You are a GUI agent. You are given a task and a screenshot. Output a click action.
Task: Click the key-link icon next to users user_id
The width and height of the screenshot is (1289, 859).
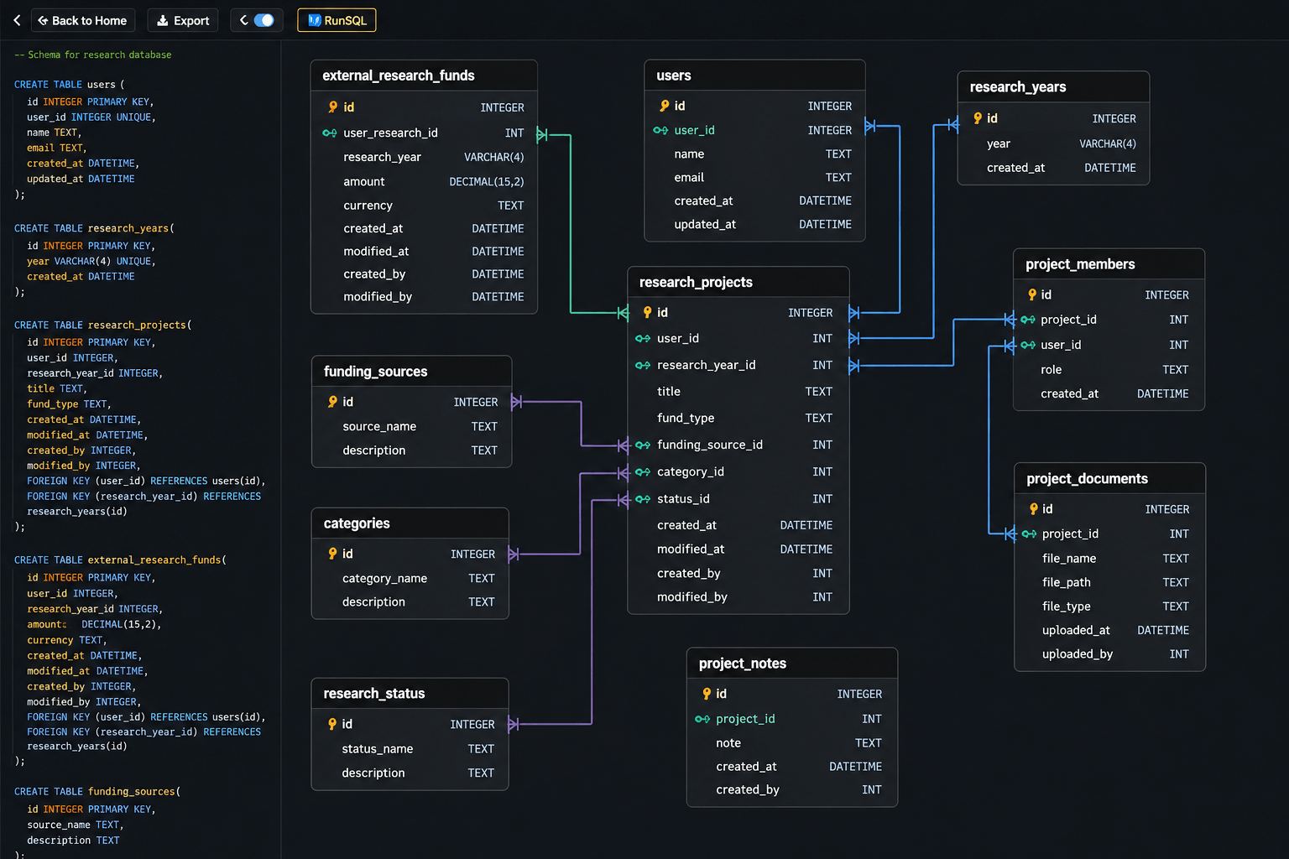[x=660, y=130]
